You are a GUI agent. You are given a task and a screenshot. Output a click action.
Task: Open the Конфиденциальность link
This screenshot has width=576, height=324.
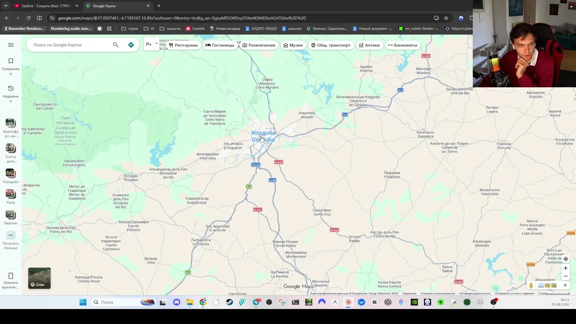click(x=475, y=293)
